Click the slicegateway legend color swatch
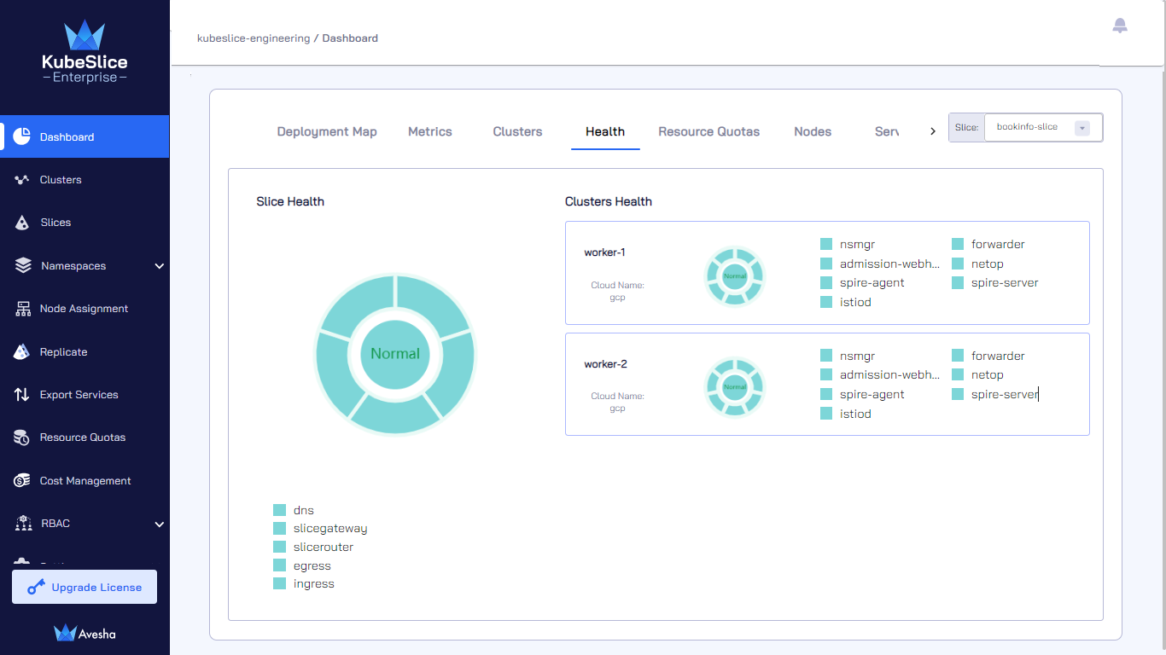Viewport: 1166px width, 655px height. click(279, 529)
